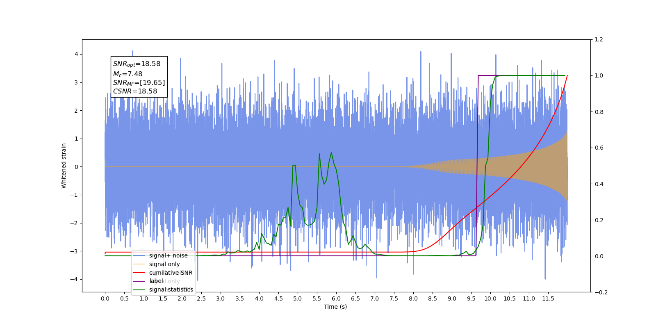Image resolution: width=656 pixels, height=328 pixels.
Task: Click the purple legend line for label
Action: click(x=139, y=281)
